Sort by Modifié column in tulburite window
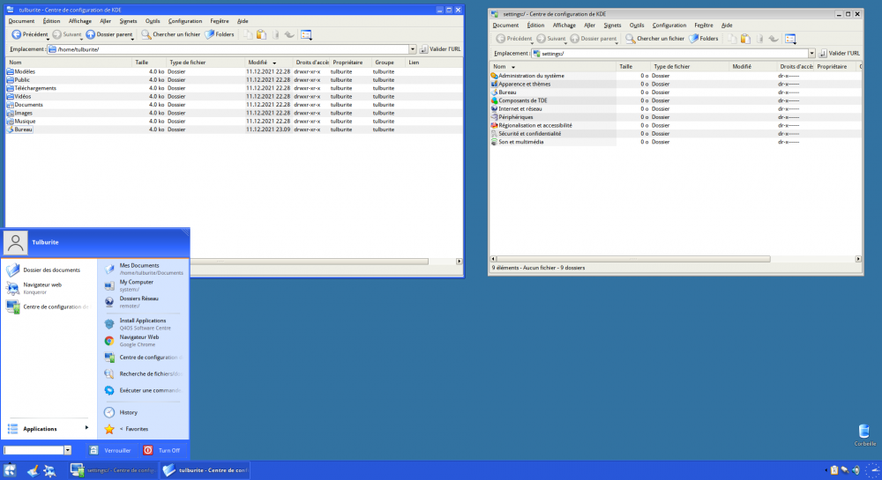Screen dimensions: 882x480 pyautogui.click(x=269, y=63)
